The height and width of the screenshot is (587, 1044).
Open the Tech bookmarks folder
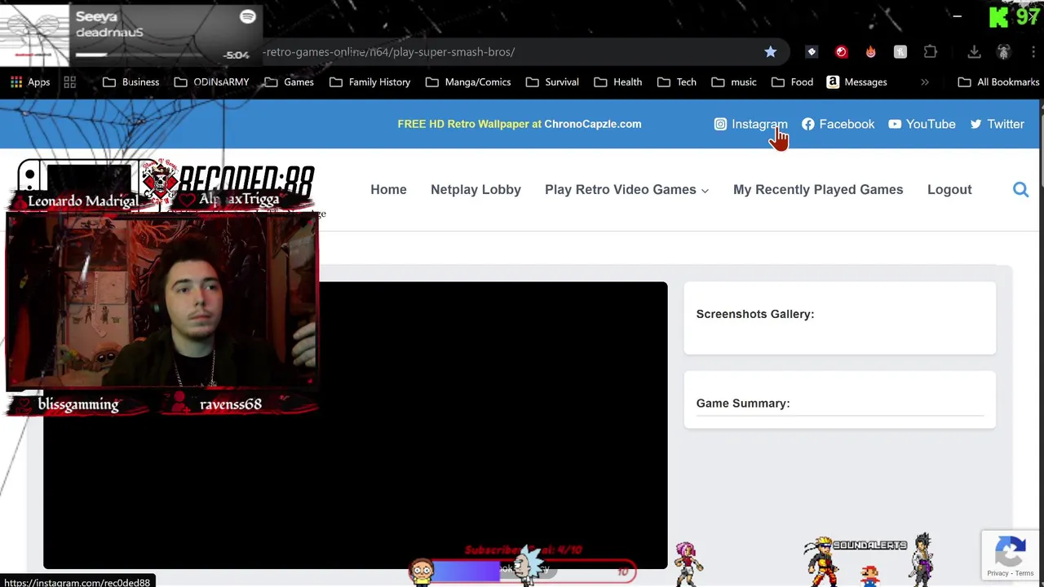tap(677, 82)
